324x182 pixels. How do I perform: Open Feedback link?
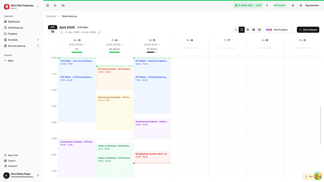coord(13,166)
